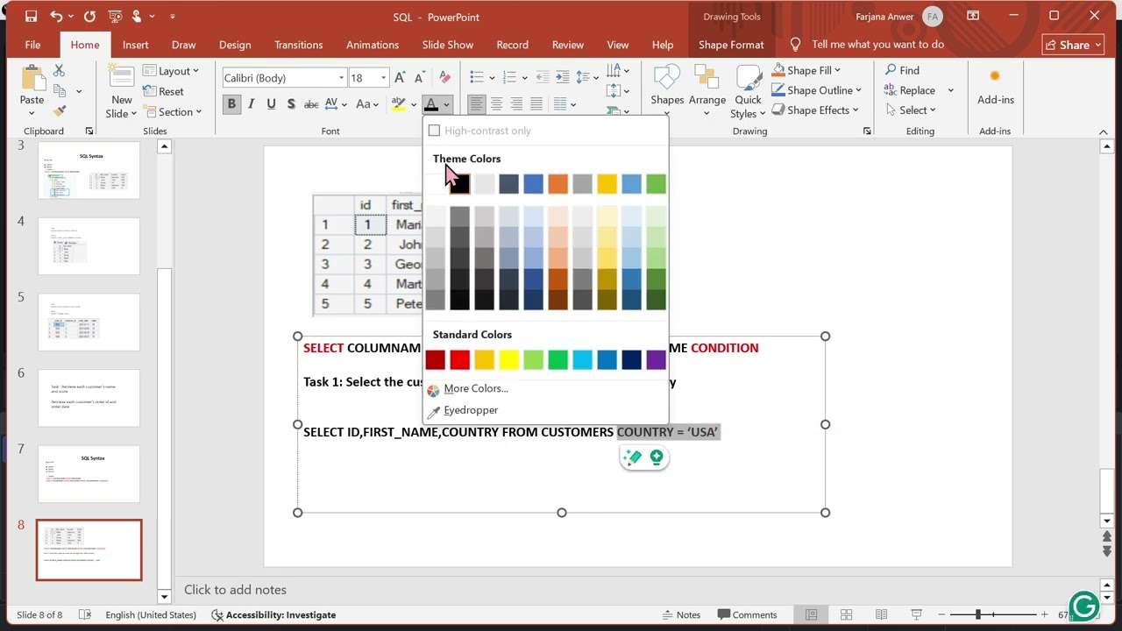The height and width of the screenshot is (631, 1122).
Task: Switch to the Shape Format tab
Action: tap(731, 45)
